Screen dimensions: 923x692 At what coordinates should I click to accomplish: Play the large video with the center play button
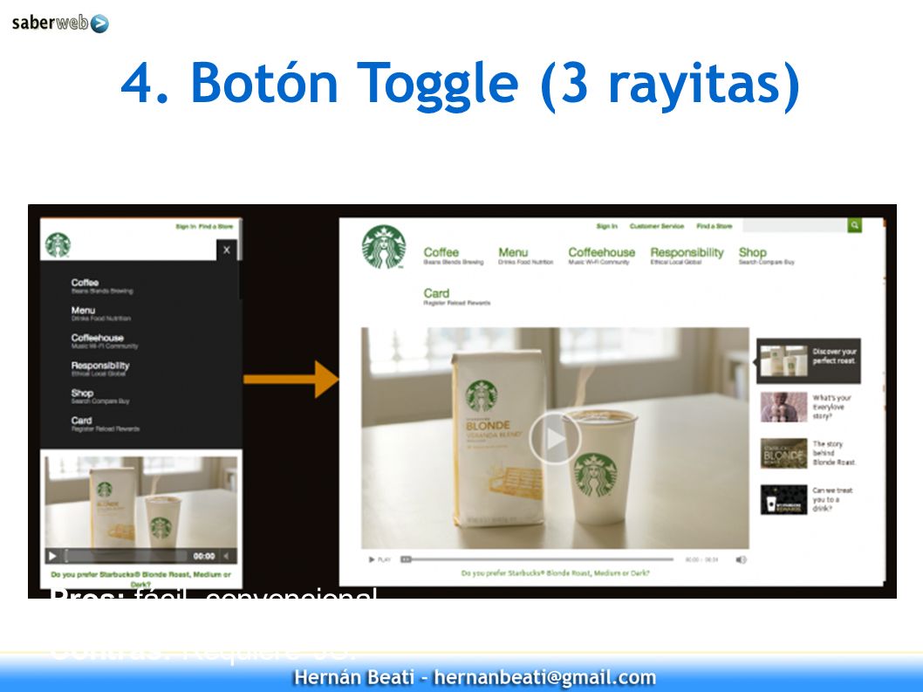coord(555,438)
